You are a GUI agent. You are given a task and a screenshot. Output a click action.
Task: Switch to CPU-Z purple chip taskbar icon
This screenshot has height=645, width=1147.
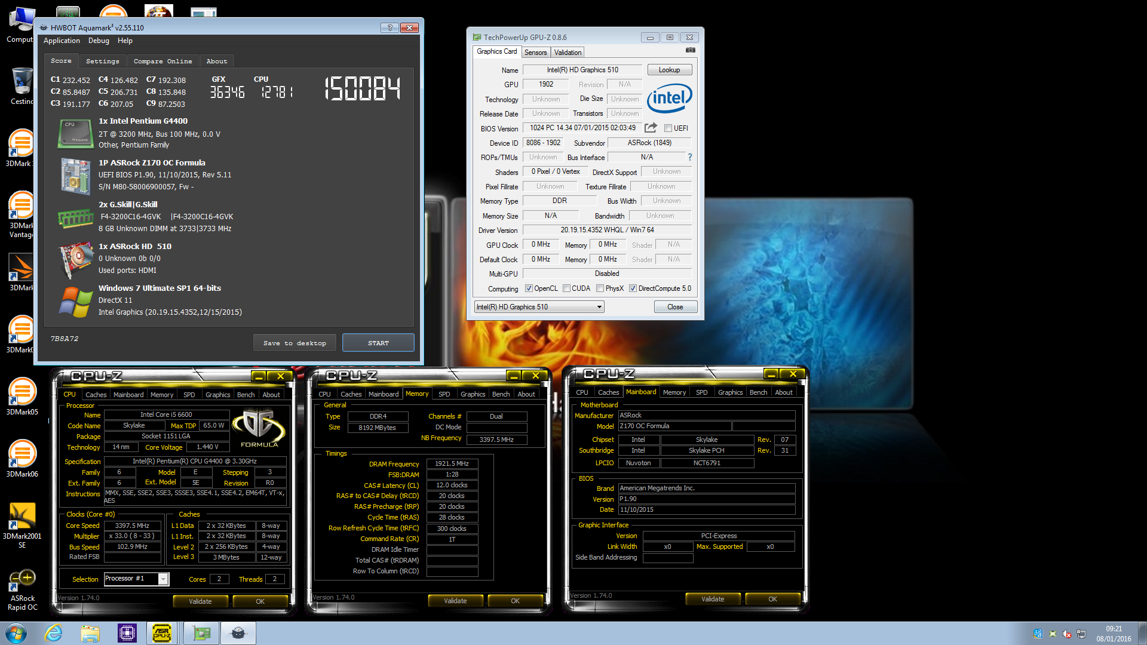pos(127,633)
